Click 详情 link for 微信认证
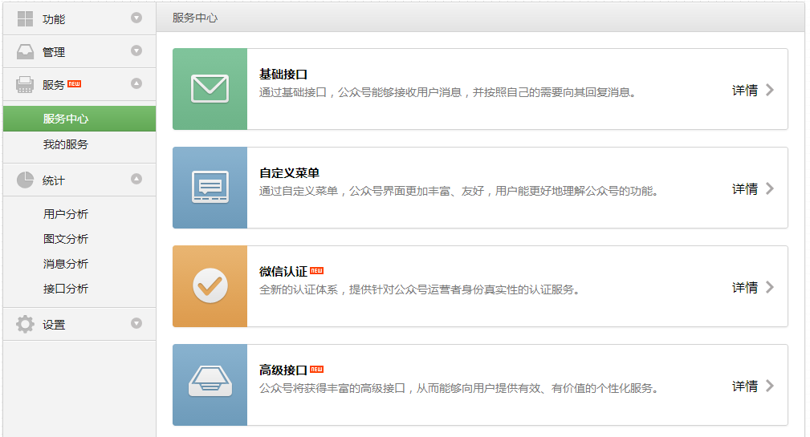 click(745, 287)
